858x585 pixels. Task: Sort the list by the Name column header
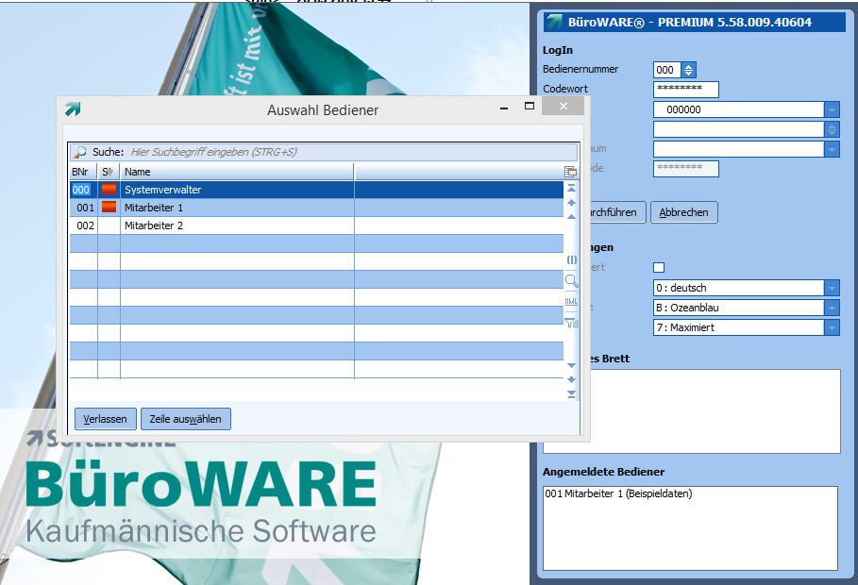click(x=236, y=172)
